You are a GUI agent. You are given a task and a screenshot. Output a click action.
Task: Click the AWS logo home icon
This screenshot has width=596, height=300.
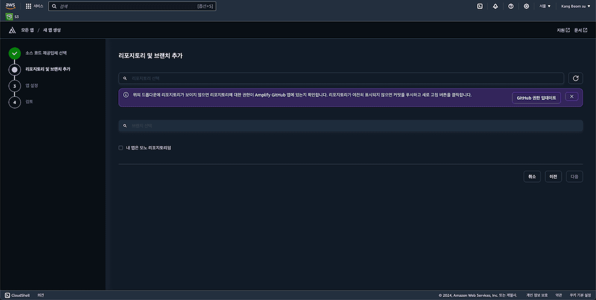(11, 6)
